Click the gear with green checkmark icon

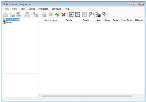[105, 15]
